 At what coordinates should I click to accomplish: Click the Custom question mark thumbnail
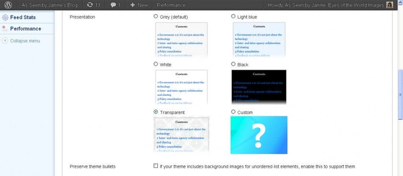[259, 135]
